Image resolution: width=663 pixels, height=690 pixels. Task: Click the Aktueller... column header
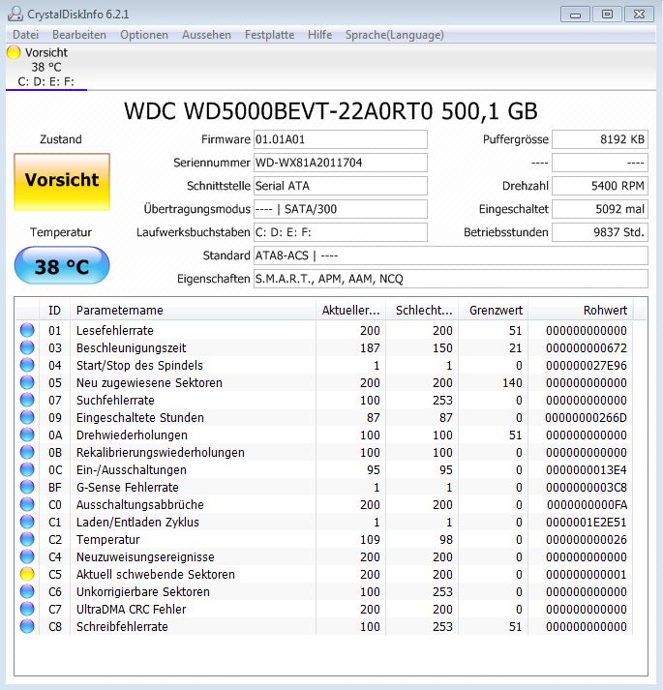click(x=351, y=311)
